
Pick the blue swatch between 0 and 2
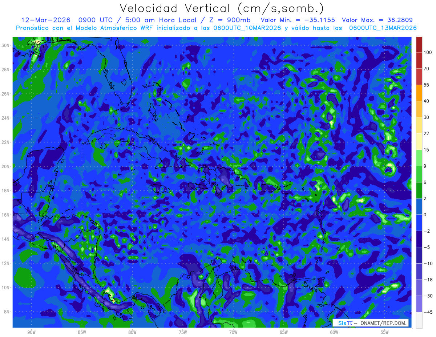(419, 206)
